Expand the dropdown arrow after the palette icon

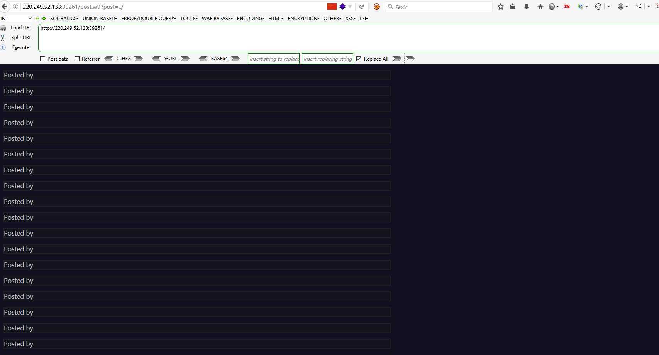click(x=609, y=7)
